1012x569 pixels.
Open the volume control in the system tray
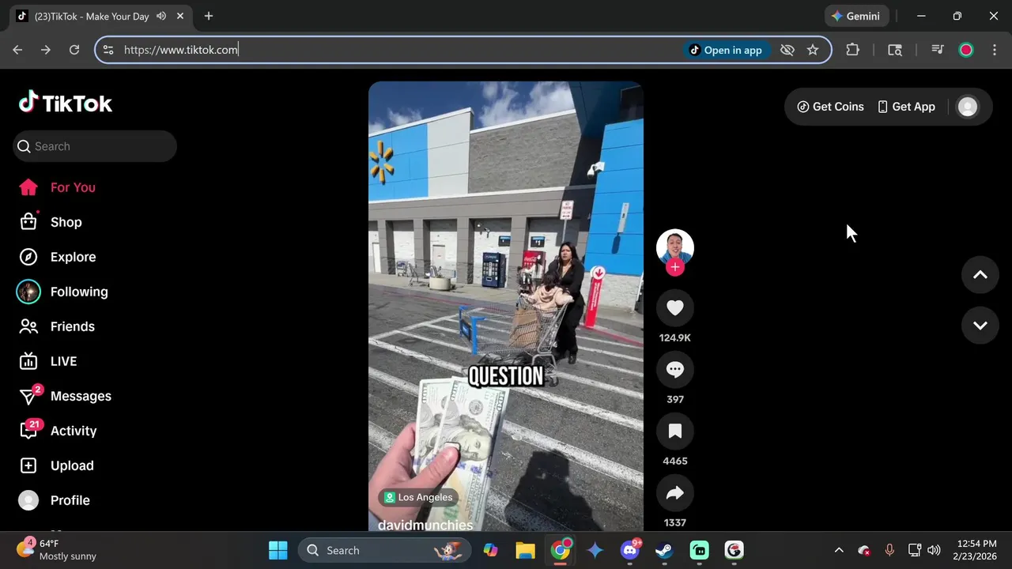[934, 550]
